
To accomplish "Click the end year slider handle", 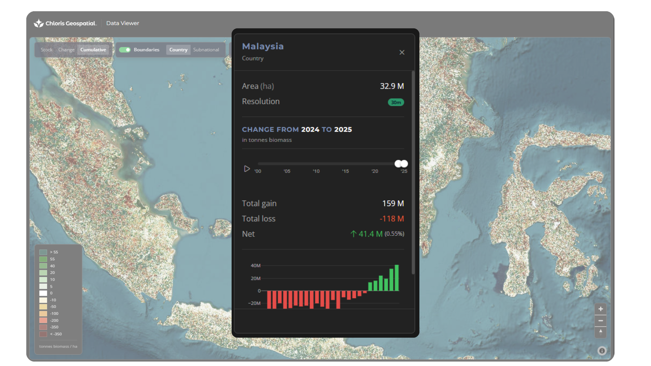I will 404,164.
